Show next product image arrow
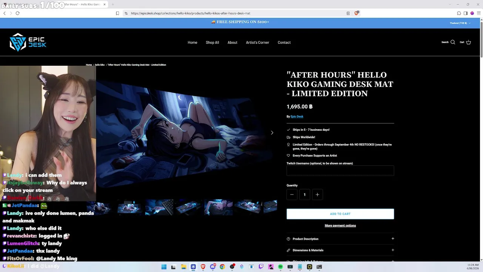483x272 pixels. [272, 133]
